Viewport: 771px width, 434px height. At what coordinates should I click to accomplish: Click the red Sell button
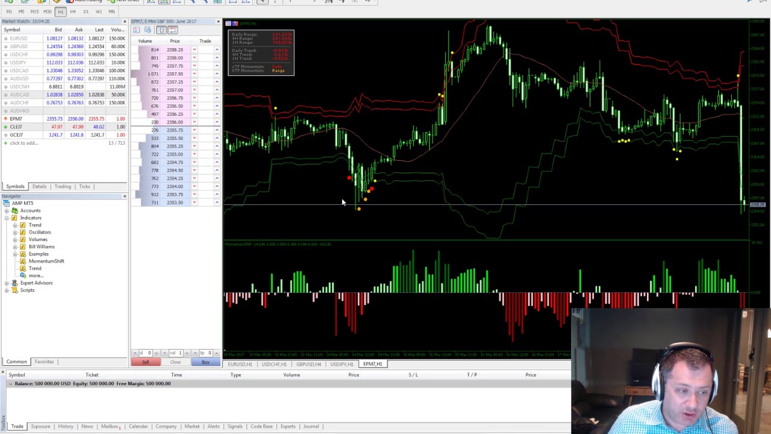click(145, 362)
